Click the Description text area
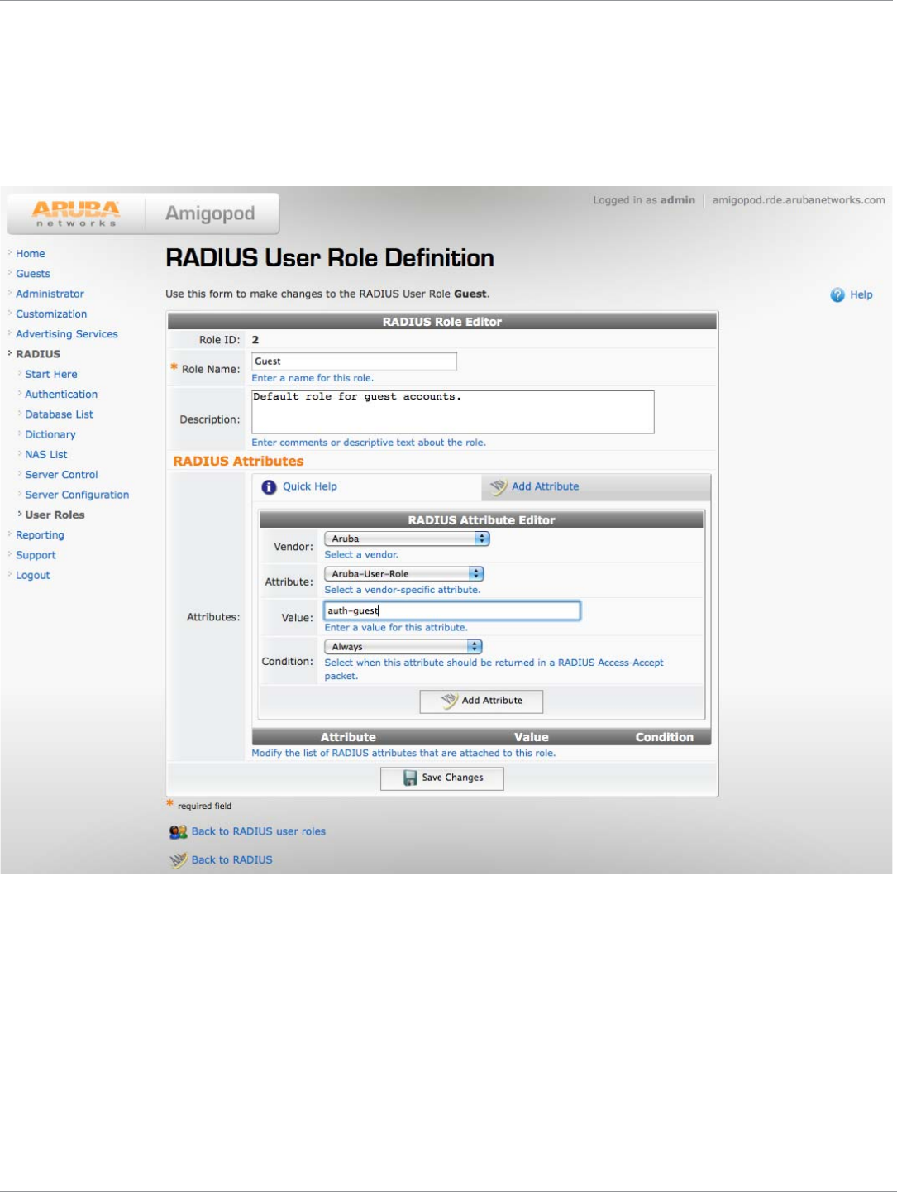This screenshot has height=1192, width=897. [x=453, y=412]
